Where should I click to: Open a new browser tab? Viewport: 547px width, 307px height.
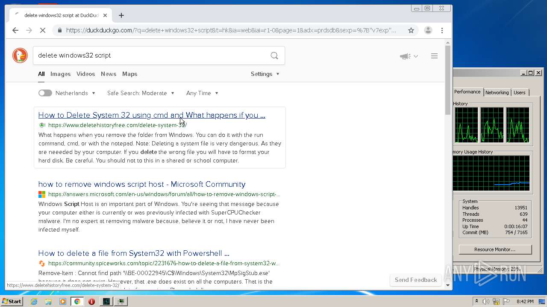tap(121, 15)
